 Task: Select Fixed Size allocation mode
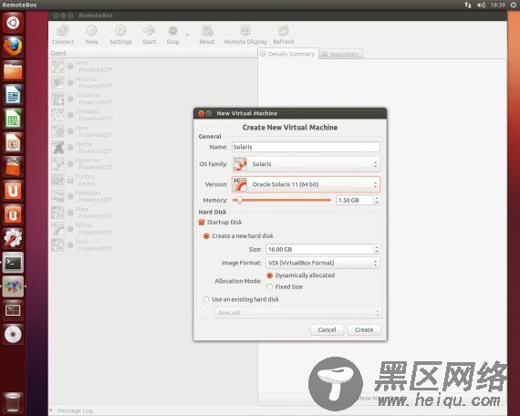[270, 287]
